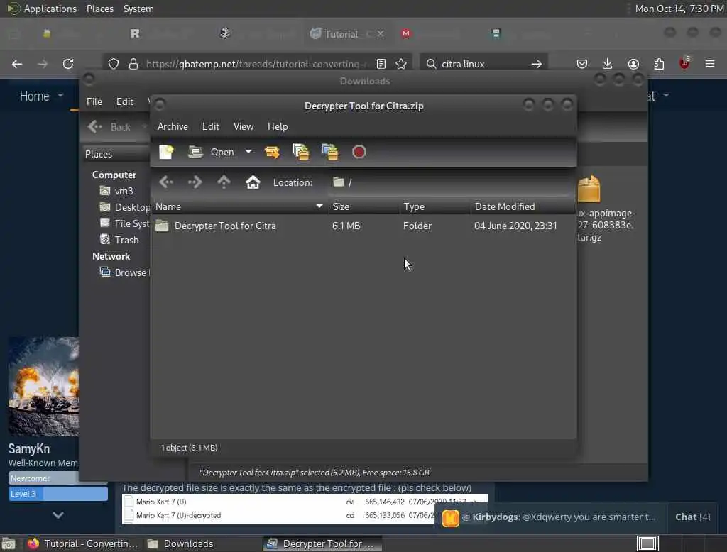Screen dimensions: 727x552
Task: Click the show desktop icon in taskbar
Action: tap(9, 543)
